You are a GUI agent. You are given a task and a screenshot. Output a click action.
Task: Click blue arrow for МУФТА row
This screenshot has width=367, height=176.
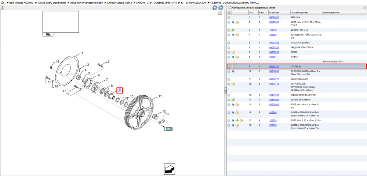(x=233, y=57)
